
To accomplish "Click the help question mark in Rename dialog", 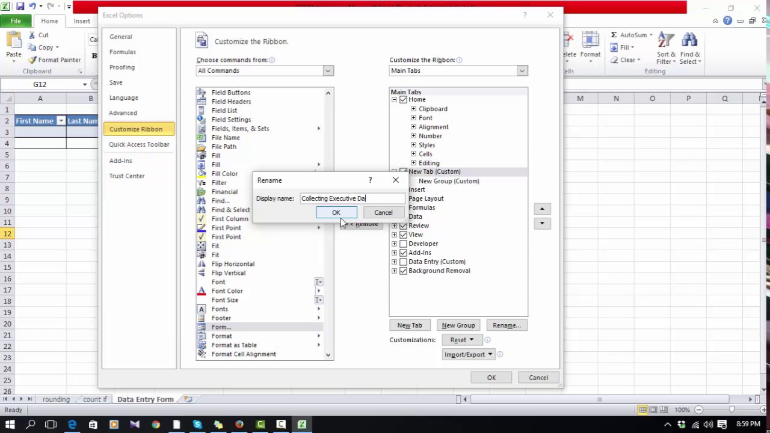I will tap(370, 180).
